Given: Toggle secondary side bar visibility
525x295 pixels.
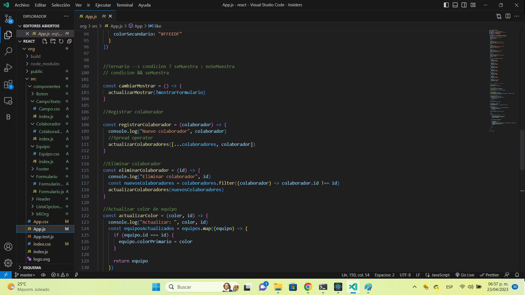Looking at the screenshot, I should click(x=464, y=5).
